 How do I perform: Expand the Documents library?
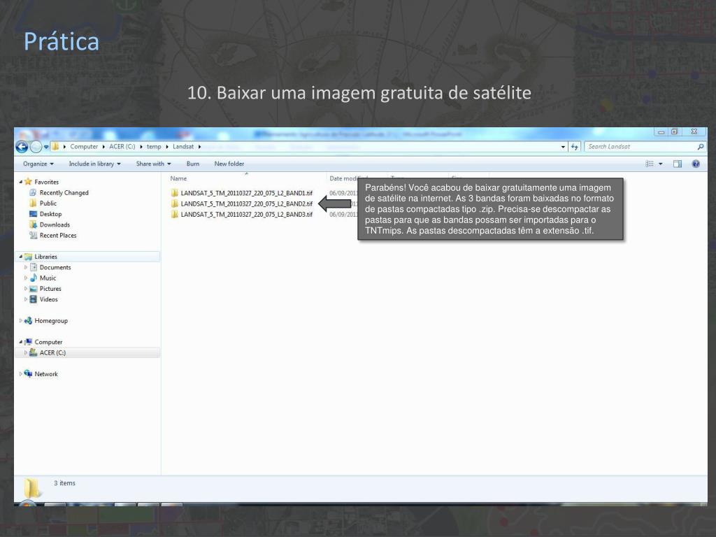[x=26, y=267]
